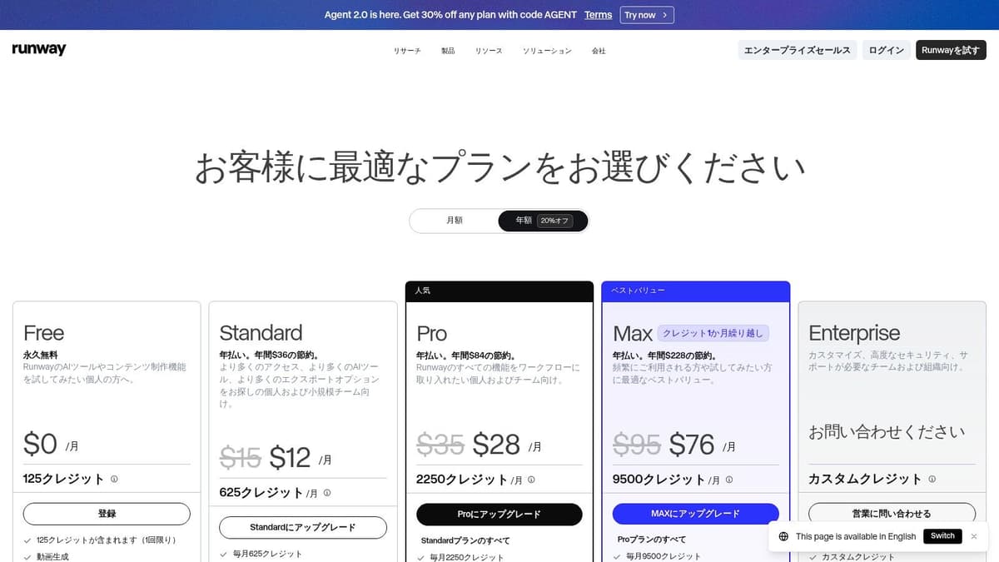The image size is (999, 562).
Task: Select the 年額 20%オフ billing option
Action: pos(543,221)
